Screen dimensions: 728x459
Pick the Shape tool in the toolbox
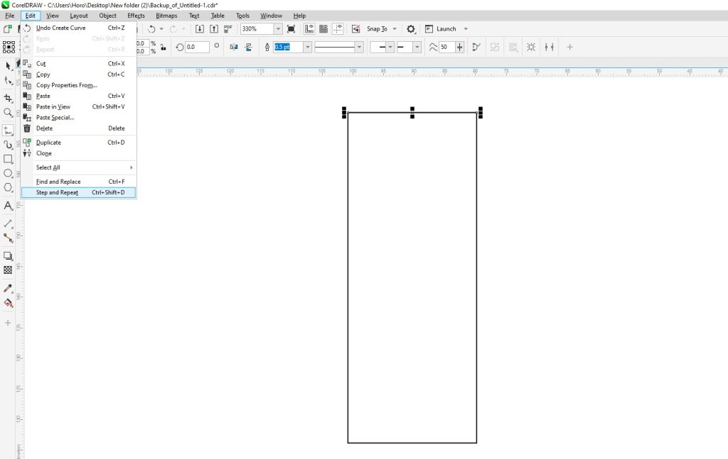(9, 79)
